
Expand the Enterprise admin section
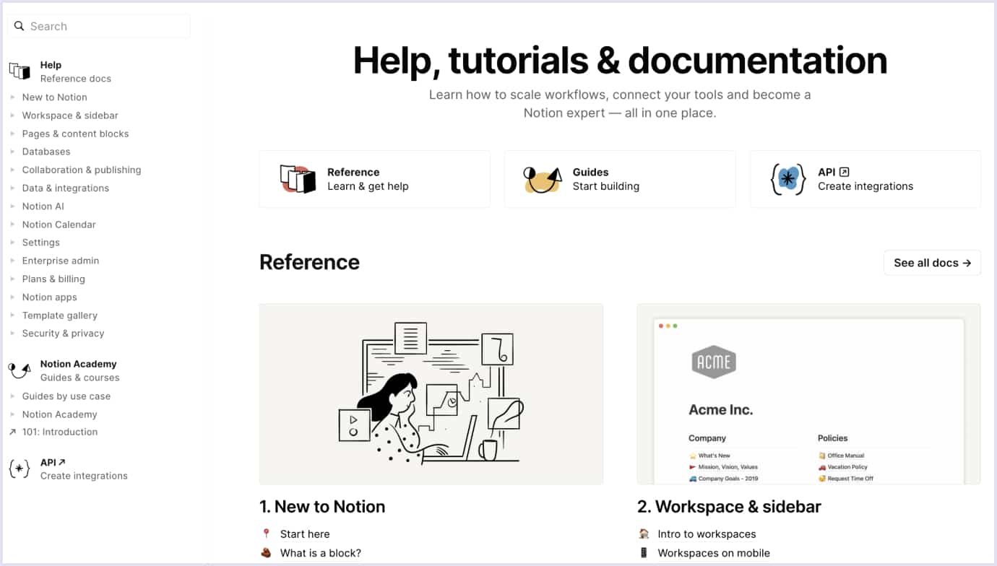click(13, 261)
